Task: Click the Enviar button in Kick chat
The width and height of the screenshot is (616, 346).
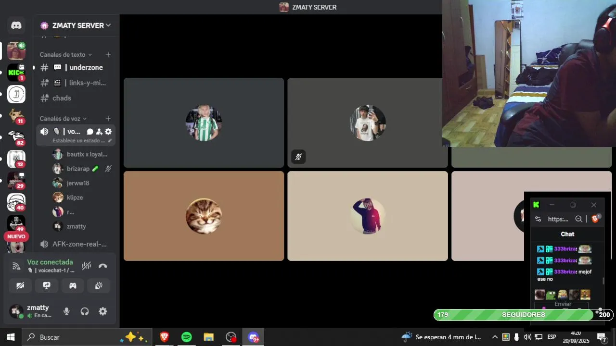Action: 563,304
